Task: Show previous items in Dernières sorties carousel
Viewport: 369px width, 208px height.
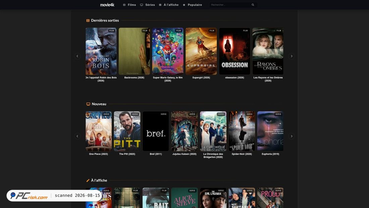Action: (x=77, y=56)
